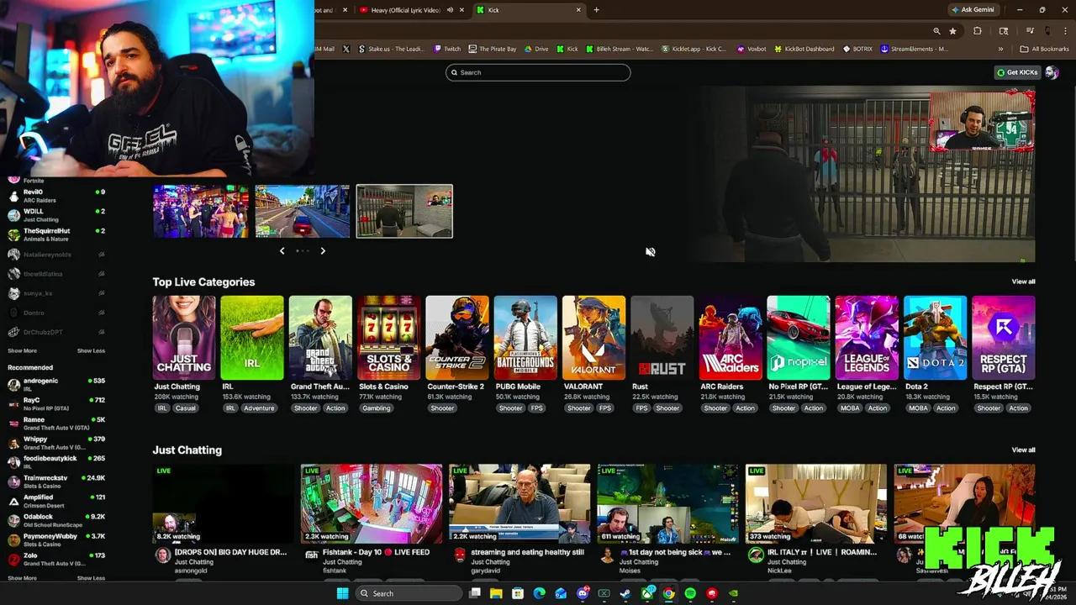The image size is (1076, 605).
Task: Open the X bookmark icon
Action: [345, 49]
